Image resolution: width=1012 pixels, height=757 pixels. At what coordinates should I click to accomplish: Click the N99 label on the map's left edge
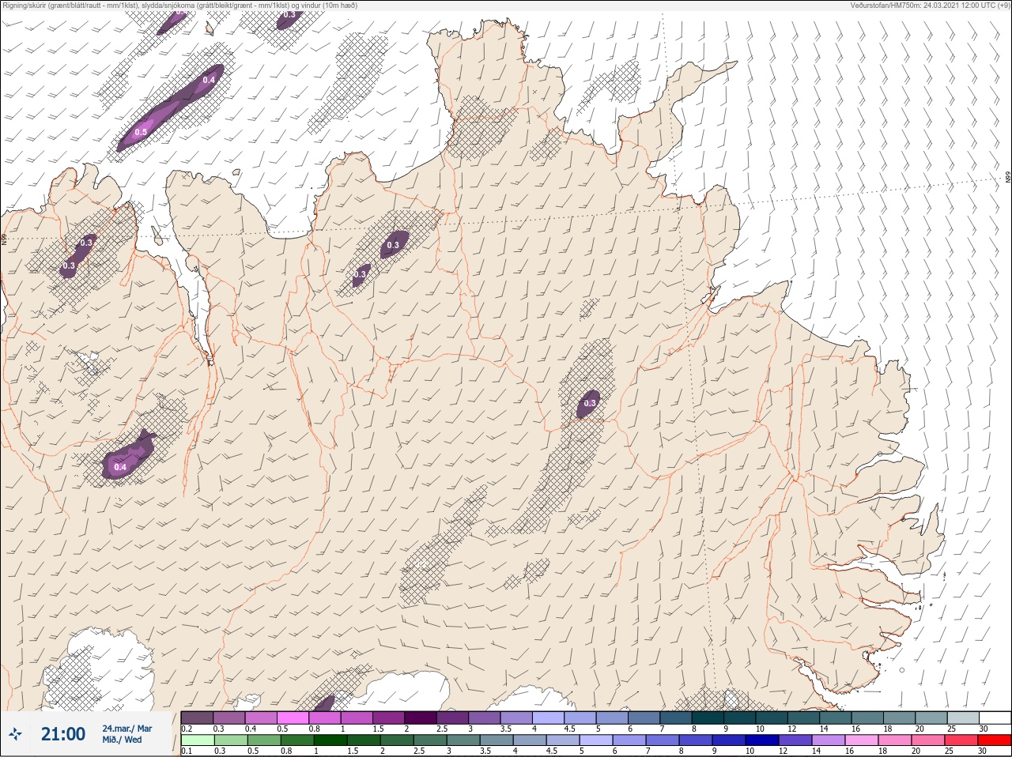coord(4,239)
